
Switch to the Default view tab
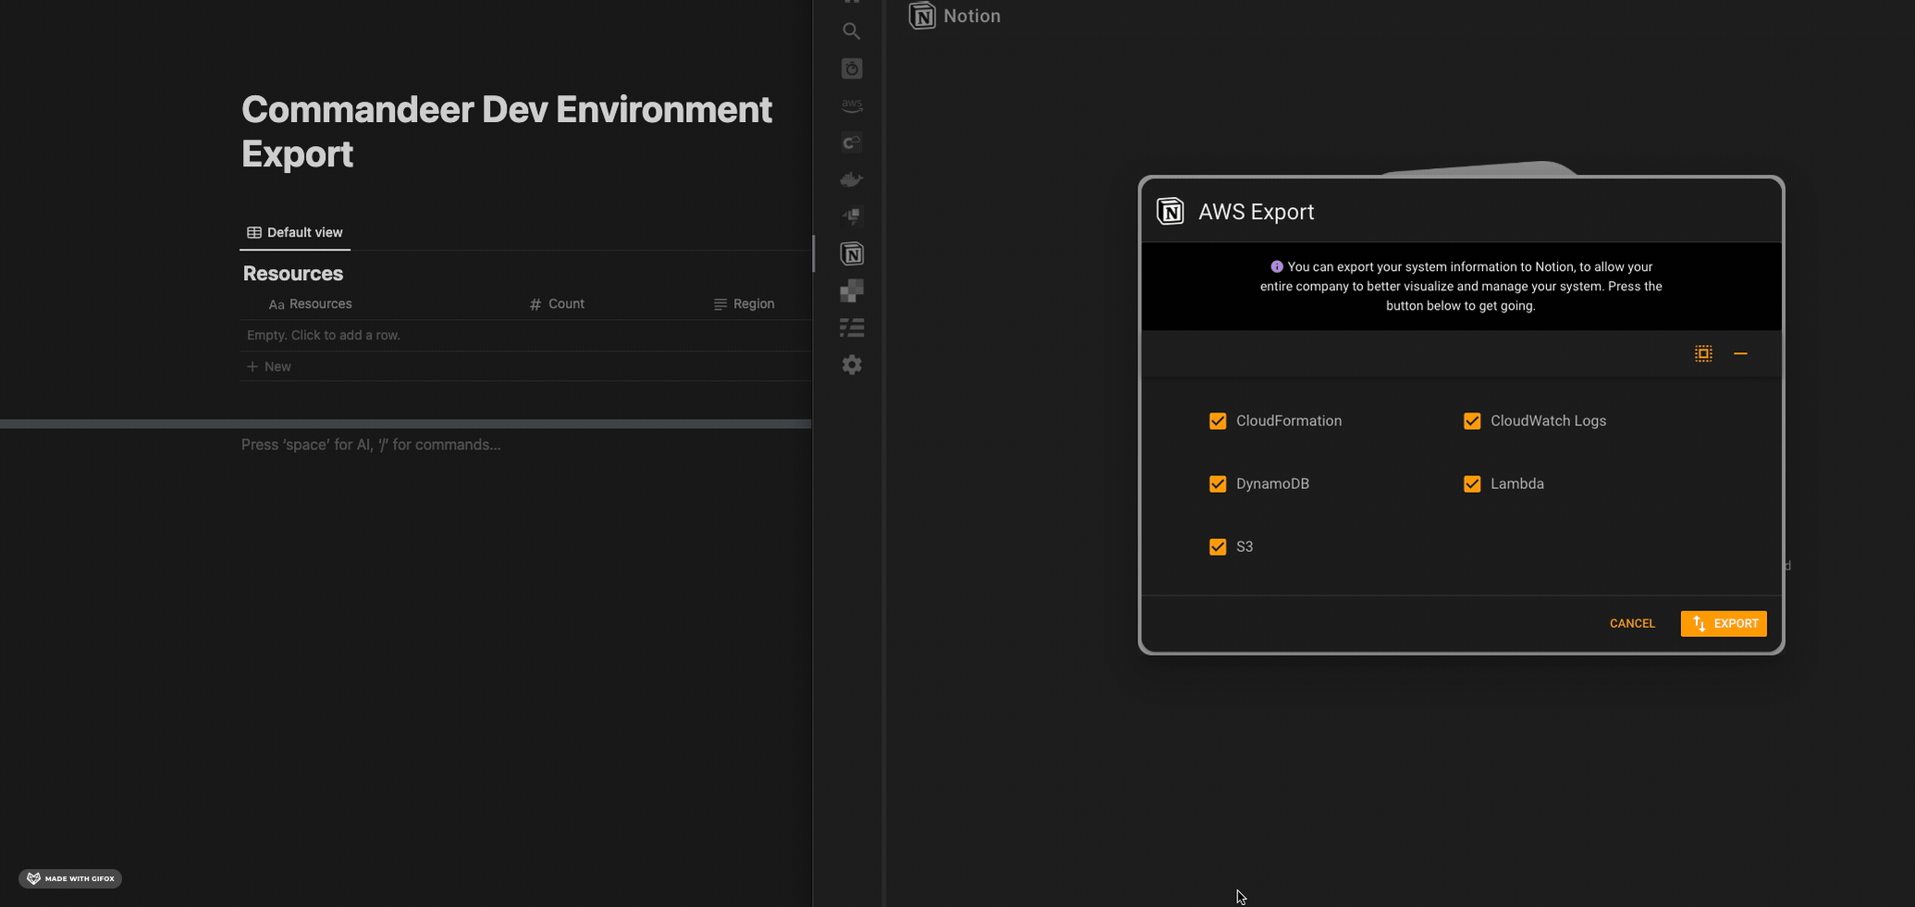click(295, 232)
